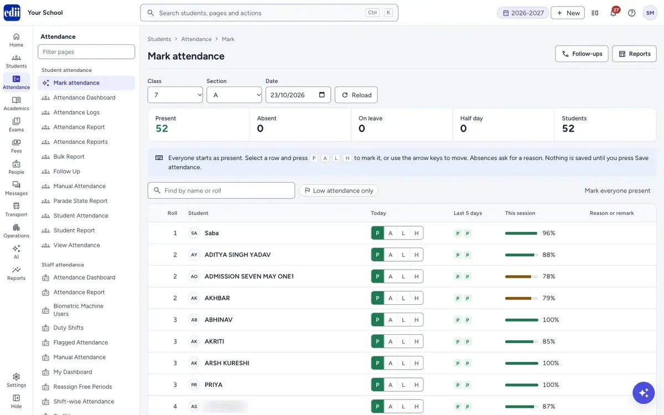Click the Follow-ups button
The width and height of the screenshot is (664, 415).
582,54
